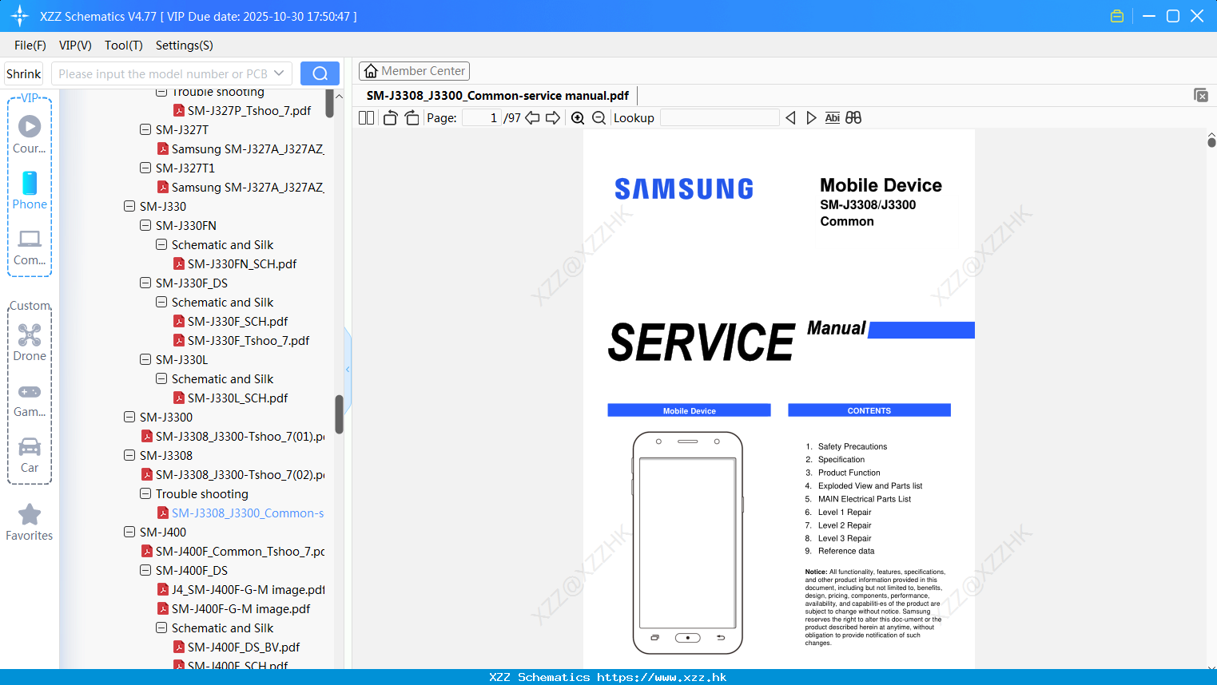Click the yellow VIP gift icon in title bar
The width and height of the screenshot is (1217, 685).
(x=1117, y=16)
